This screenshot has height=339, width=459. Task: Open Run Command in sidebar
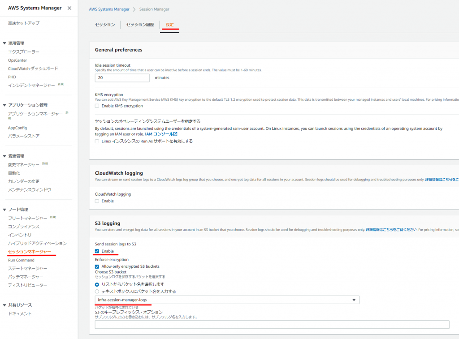[x=21, y=260]
